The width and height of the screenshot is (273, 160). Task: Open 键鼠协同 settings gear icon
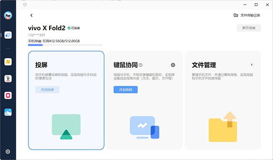173,65
